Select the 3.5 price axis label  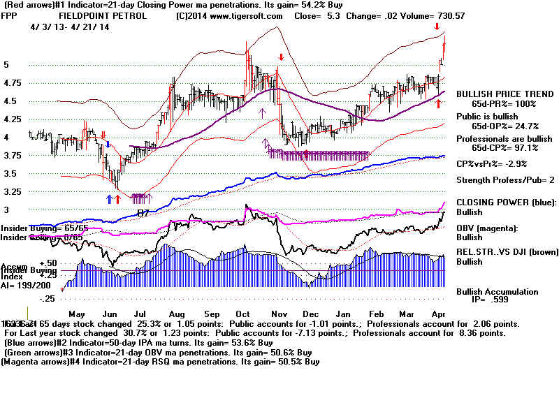pos(10,174)
